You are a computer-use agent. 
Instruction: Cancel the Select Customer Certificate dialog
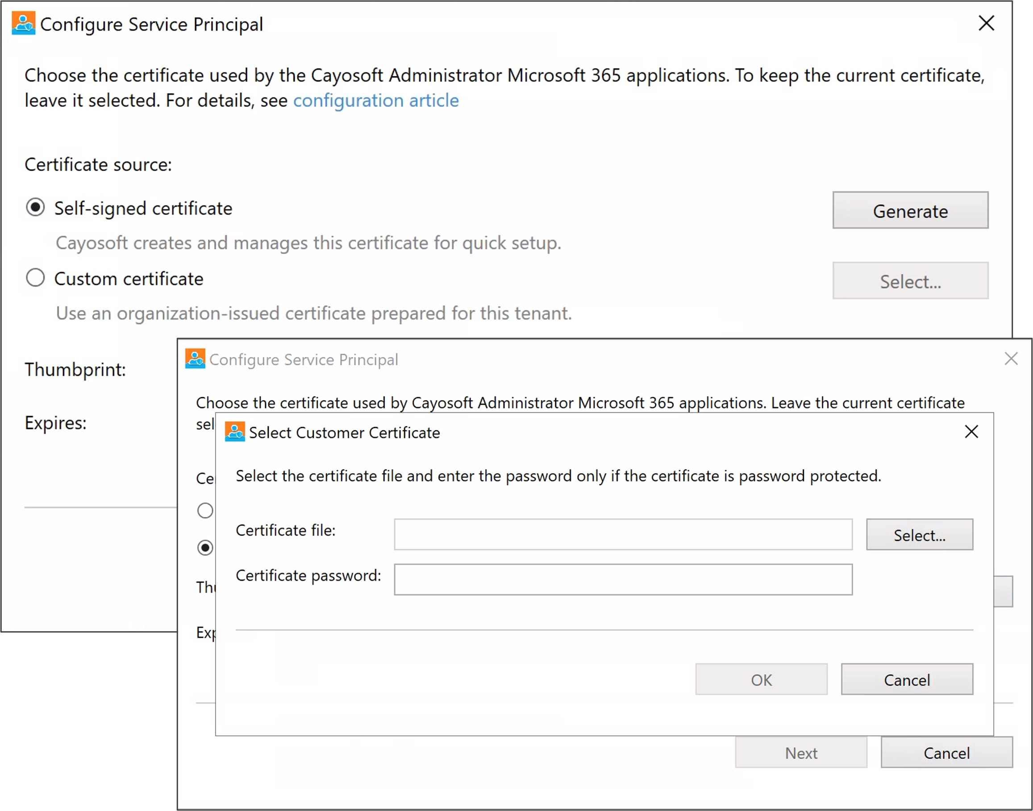[x=907, y=679]
